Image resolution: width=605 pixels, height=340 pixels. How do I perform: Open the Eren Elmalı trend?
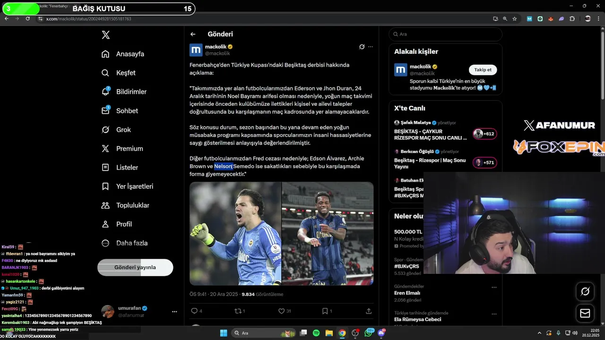click(x=407, y=293)
